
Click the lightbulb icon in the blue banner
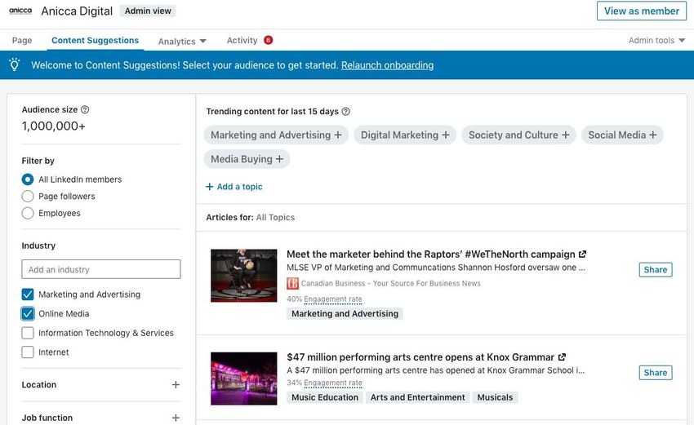[15, 64]
